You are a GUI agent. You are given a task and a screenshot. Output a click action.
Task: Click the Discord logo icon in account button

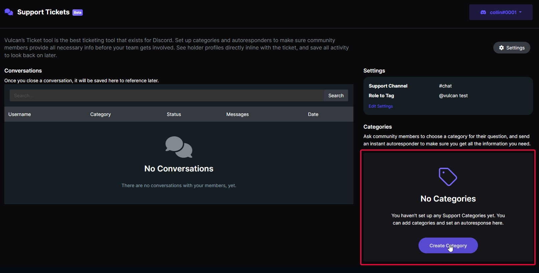[x=483, y=12]
